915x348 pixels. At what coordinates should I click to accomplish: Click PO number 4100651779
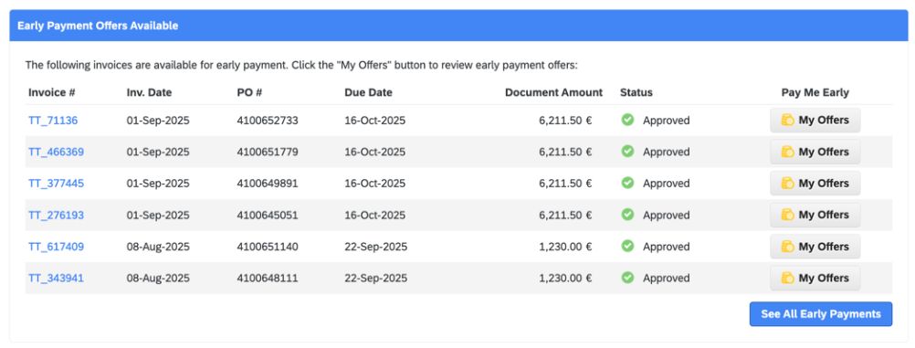[x=268, y=152]
